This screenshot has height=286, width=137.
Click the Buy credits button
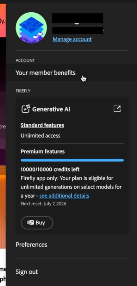37,223
